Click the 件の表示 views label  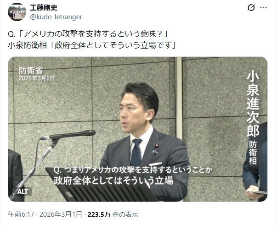(125, 214)
